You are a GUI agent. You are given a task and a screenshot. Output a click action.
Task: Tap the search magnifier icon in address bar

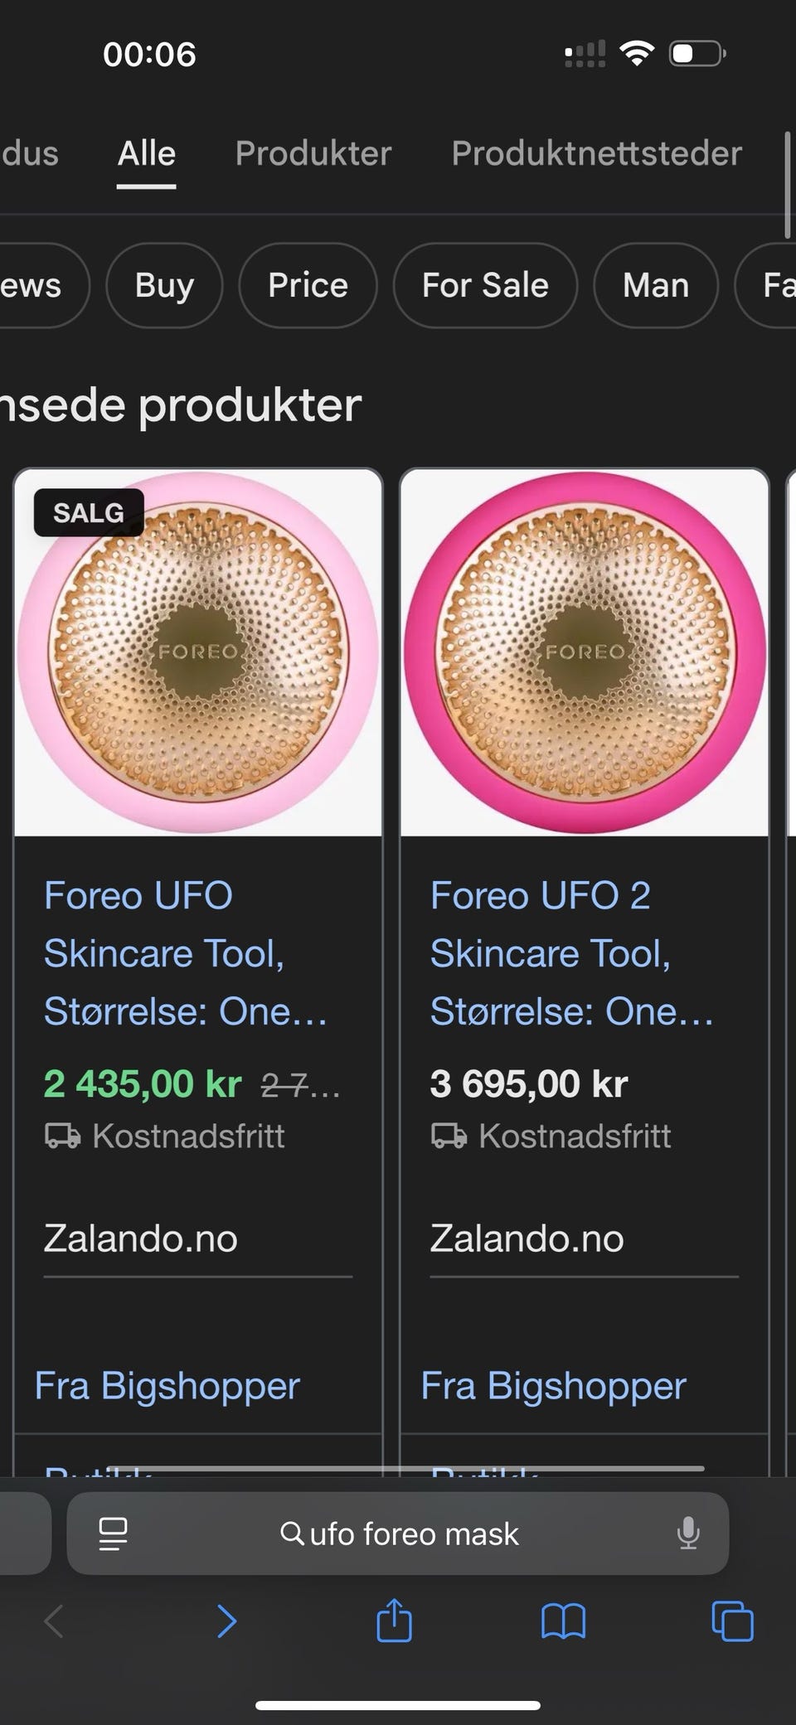[292, 1534]
